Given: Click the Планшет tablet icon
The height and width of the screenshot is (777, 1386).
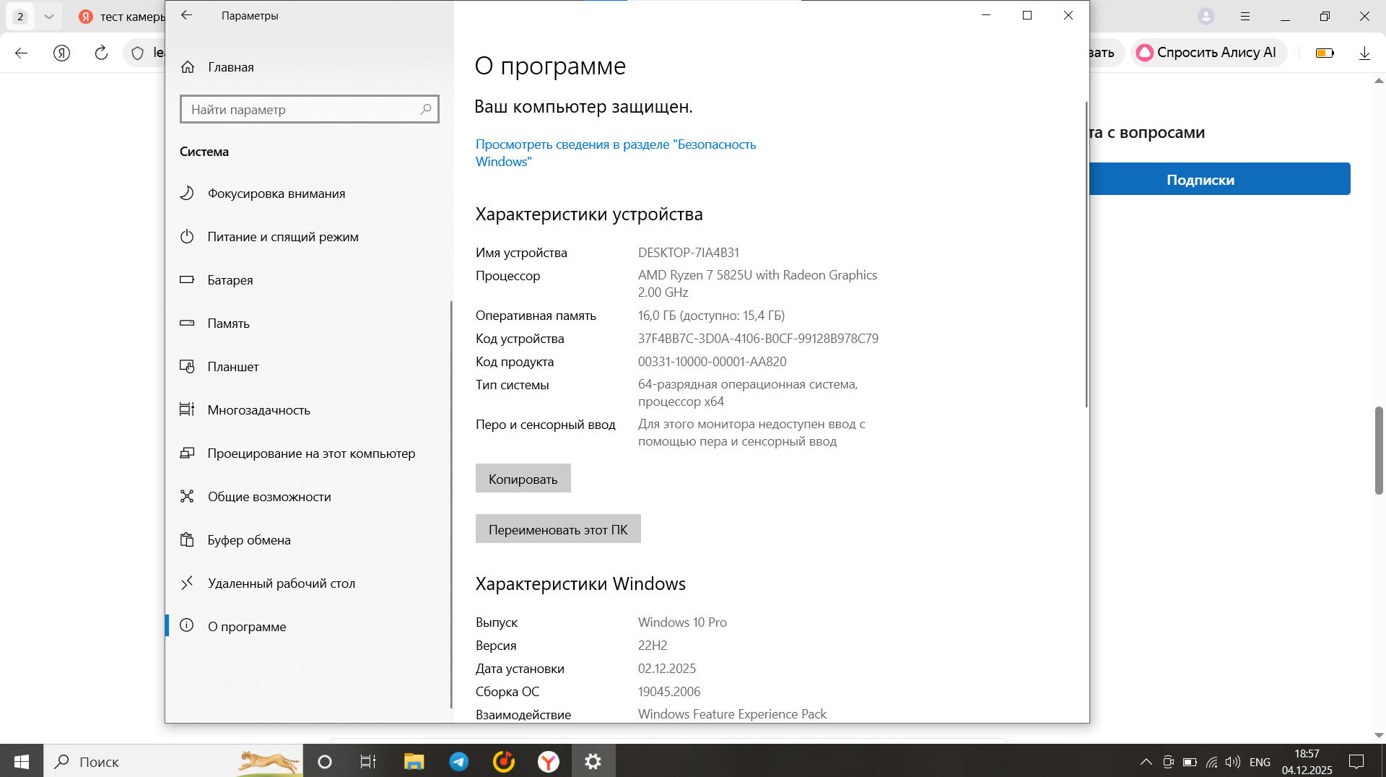Looking at the screenshot, I should point(187,367).
